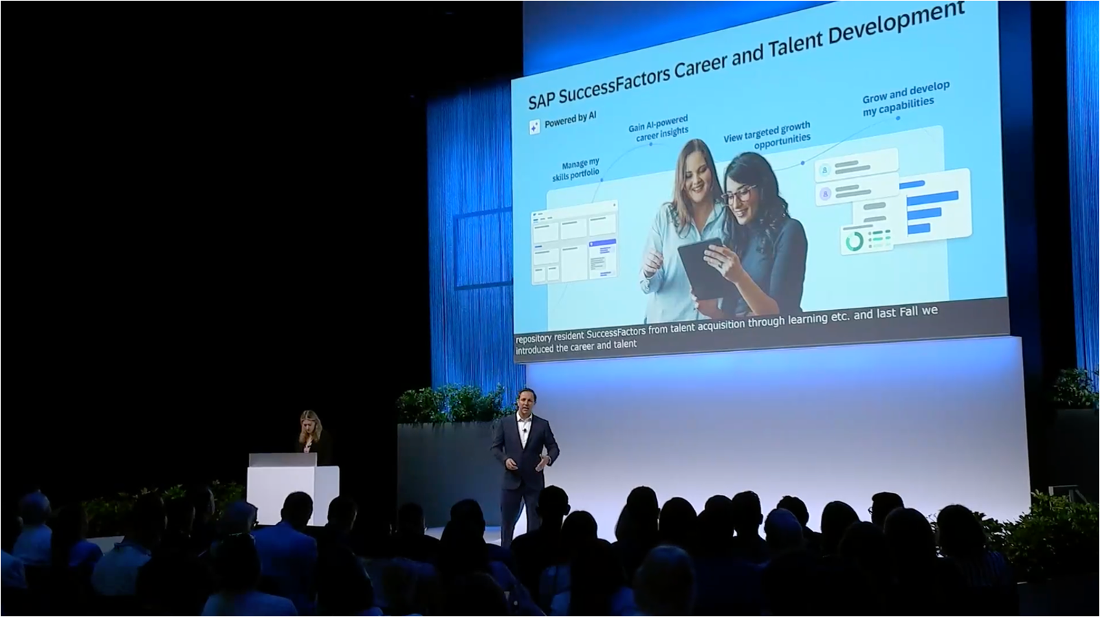The width and height of the screenshot is (1100, 617).
Task: Click the live caption text starting "repository resident SuccessFactors"
Action: coord(727,330)
